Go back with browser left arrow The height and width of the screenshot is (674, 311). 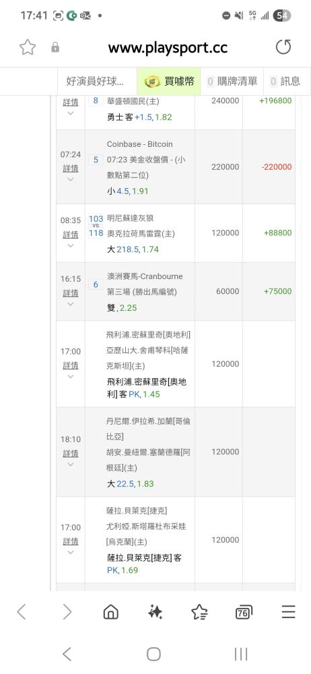click(x=22, y=612)
